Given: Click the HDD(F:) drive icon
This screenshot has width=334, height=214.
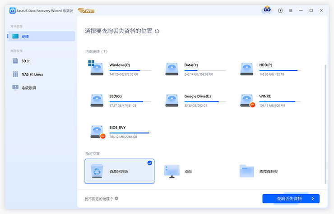Looking at the screenshot, I should click(247, 69).
